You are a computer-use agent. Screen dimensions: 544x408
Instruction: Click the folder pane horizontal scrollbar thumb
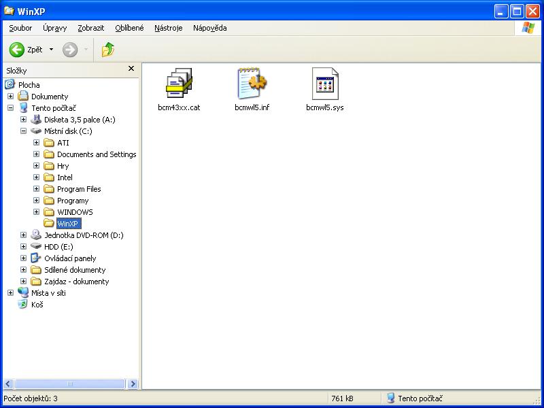click(x=70, y=384)
